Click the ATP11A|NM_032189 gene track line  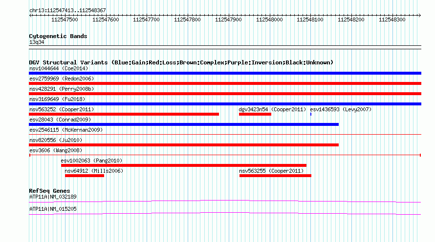tap(225, 201)
